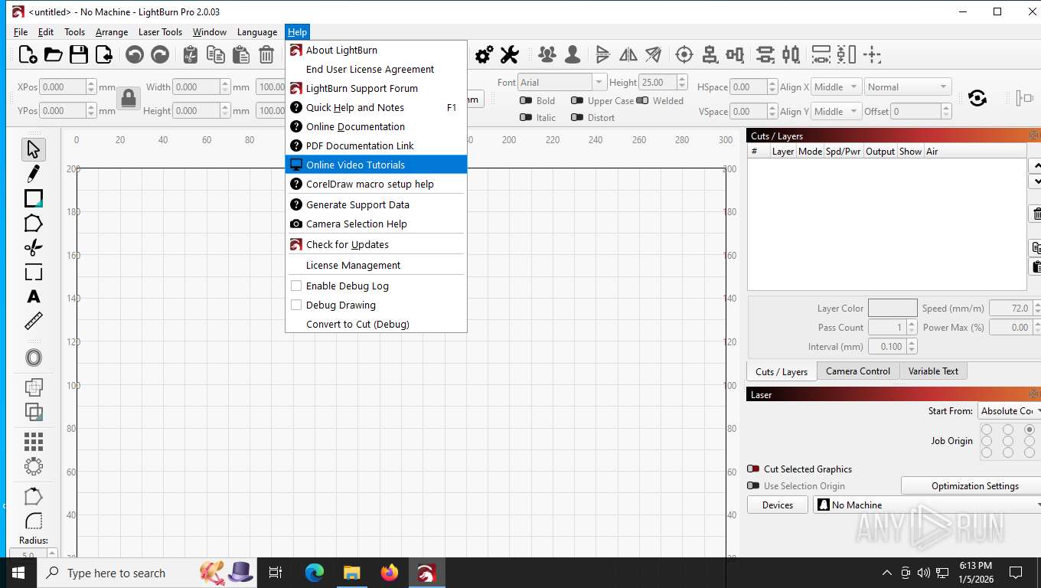Increase Pass Count stepper
1041x588 pixels.
pyautogui.click(x=912, y=323)
